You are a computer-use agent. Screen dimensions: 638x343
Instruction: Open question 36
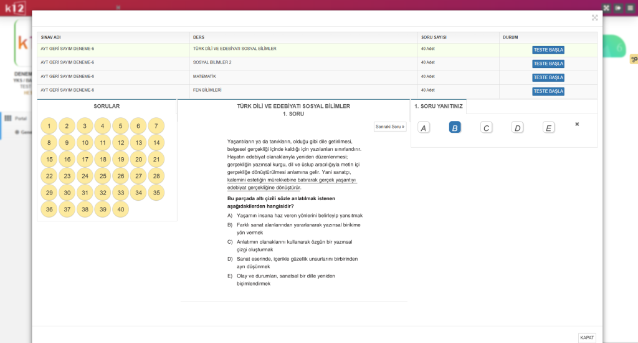(49, 210)
